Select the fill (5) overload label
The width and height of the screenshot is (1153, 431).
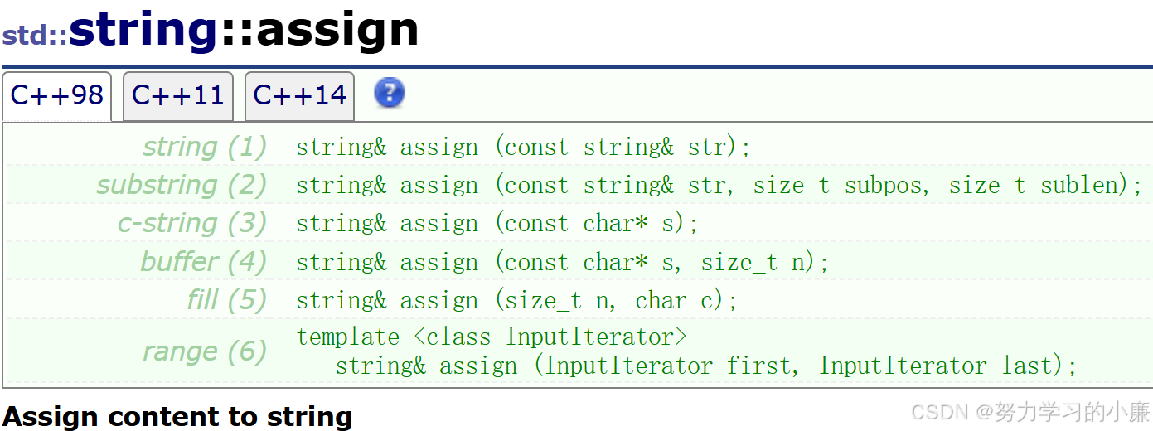227,300
